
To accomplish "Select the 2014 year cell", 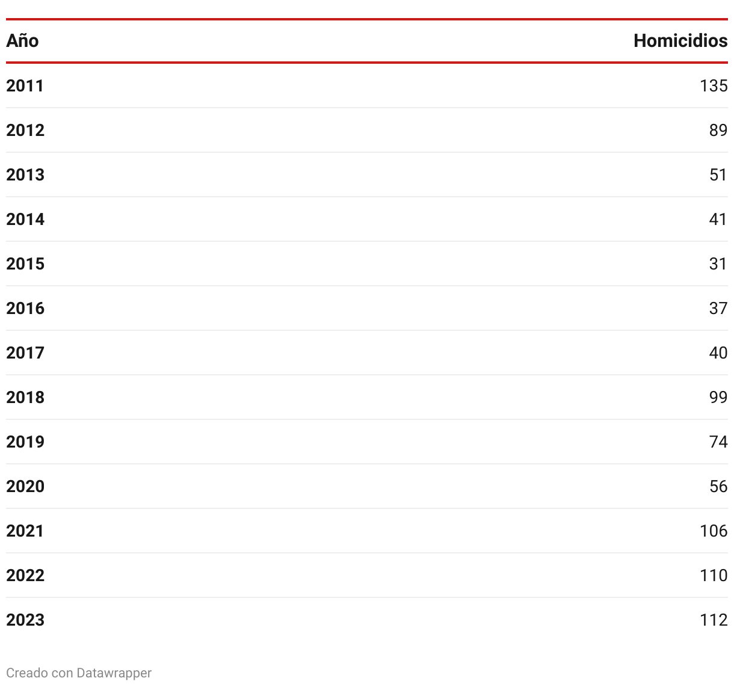I will [25, 219].
